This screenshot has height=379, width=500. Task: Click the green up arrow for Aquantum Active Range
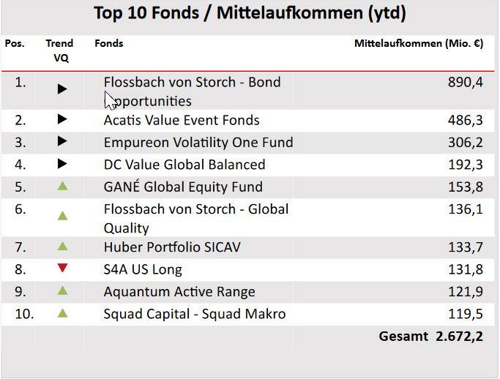pos(62,291)
